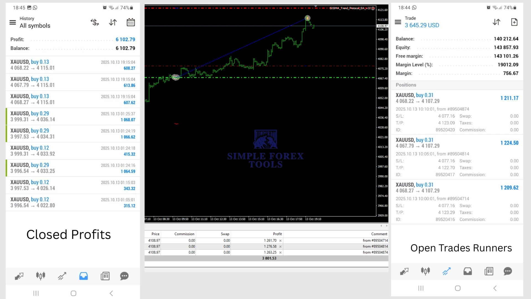Viewport: 531px width, 299px height.
Task: Expand the closed trade with 1 068.07 profit
Action: click(x=73, y=116)
